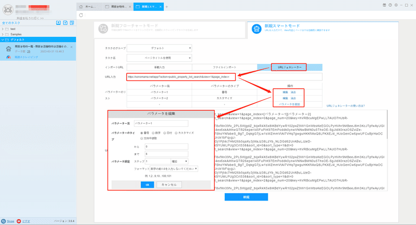The height and width of the screenshot is (225, 416).
Task: Click the ステップ value field
Action: coord(158,161)
